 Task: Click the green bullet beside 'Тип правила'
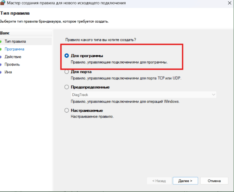click(x=1, y=41)
